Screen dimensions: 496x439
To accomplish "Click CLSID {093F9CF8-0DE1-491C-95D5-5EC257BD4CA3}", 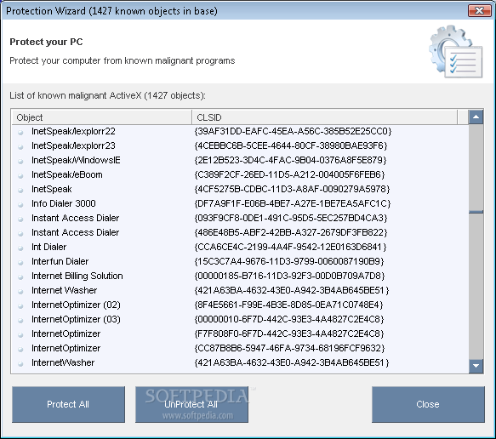I will coord(291,219).
